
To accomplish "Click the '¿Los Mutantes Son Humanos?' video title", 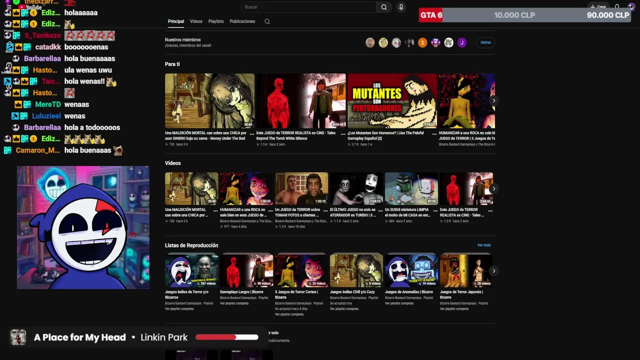I will tap(385, 135).
